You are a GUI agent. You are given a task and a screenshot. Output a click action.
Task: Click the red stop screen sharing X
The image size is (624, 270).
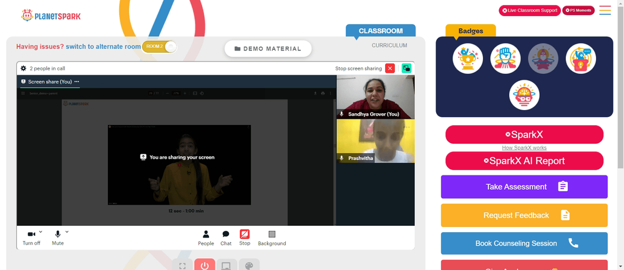pos(390,68)
